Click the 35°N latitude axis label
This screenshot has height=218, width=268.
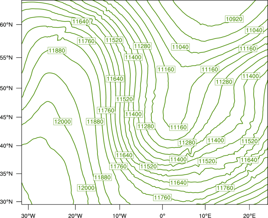(x=6, y=174)
